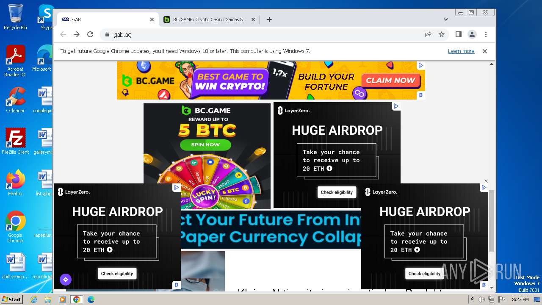Click the browser Back arrow
The width and height of the screenshot is (542, 305).
[63, 34]
